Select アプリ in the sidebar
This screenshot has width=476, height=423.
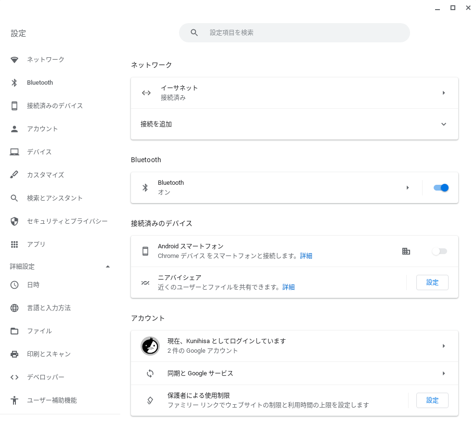pyautogui.click(x=36, y=244)
